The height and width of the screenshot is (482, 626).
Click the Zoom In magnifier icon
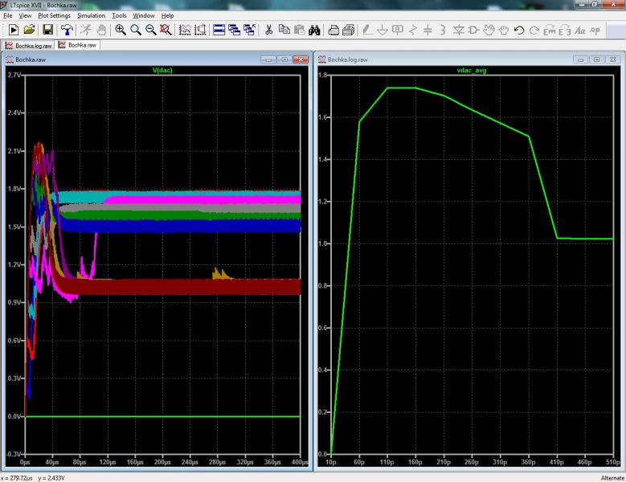[x=120, y=30]
